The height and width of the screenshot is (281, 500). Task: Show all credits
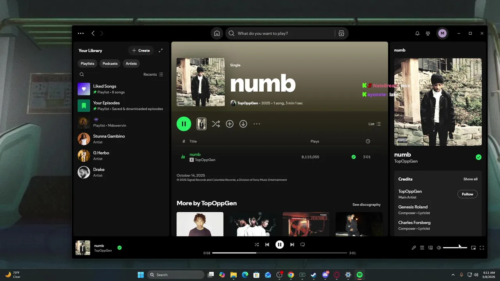click(470, 179)
